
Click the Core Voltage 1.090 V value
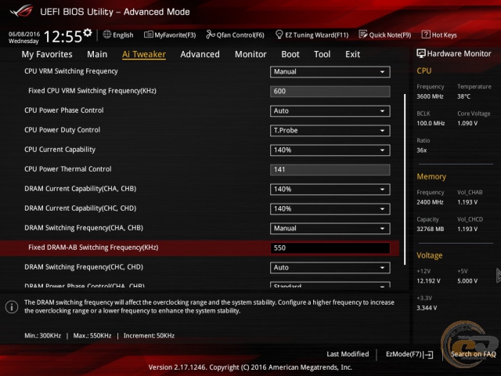467,123
